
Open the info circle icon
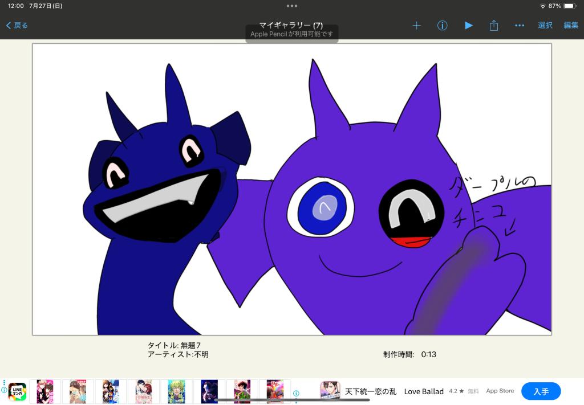coord(442,26)
